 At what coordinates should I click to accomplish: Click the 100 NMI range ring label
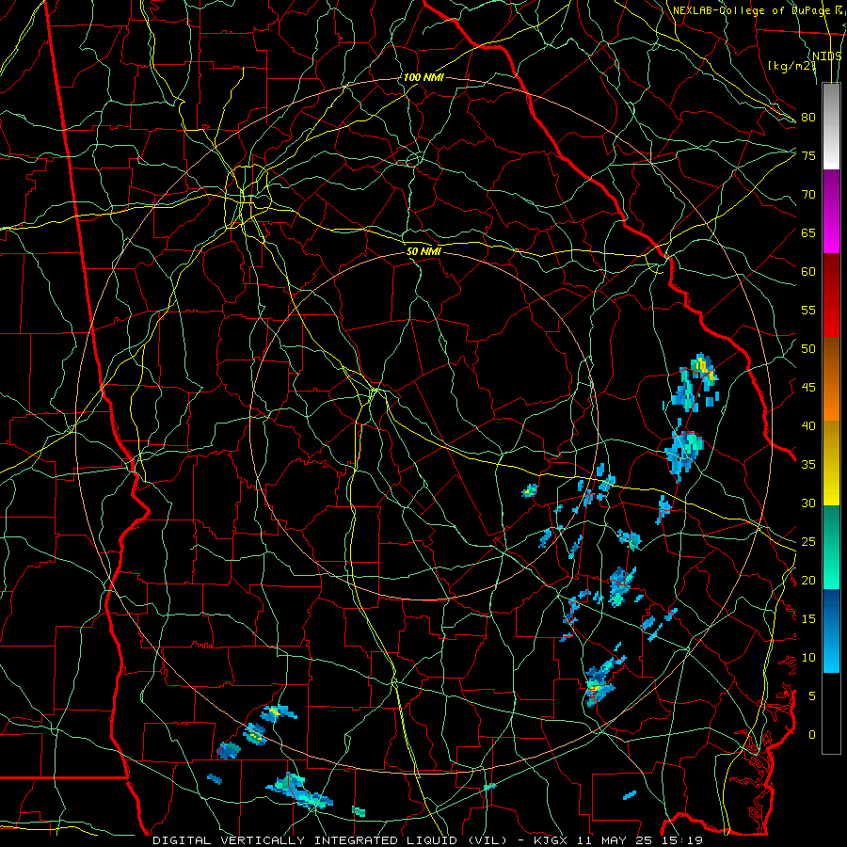[423, 77]
